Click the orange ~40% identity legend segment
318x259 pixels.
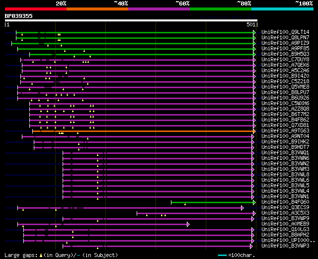click(x=97, y=9)
